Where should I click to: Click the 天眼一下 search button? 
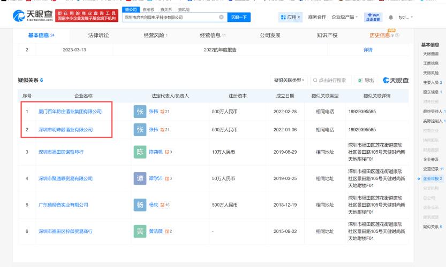239,17
